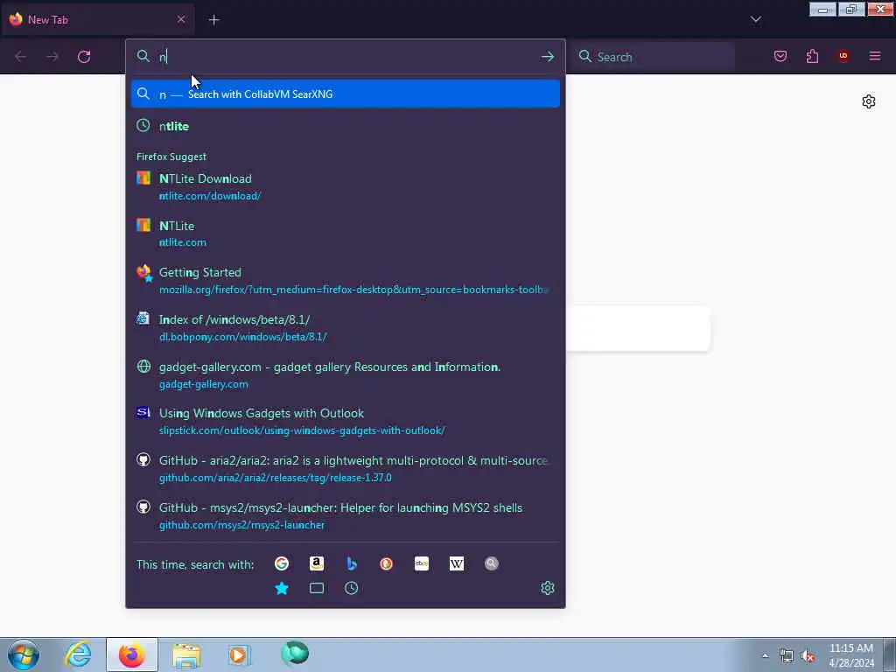Restrict search to open Tabs icon
The image size is (896, 672).
[x=317, y=588]
